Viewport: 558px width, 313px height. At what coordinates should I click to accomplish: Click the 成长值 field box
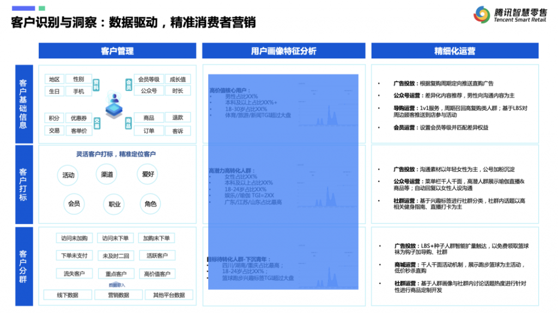coord(178,79)
